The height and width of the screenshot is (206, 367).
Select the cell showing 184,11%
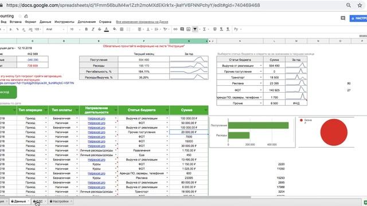point(144,72)
